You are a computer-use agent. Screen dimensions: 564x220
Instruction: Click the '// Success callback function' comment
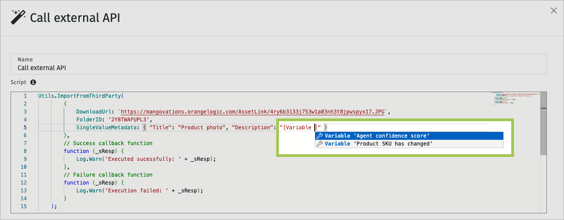108,143
